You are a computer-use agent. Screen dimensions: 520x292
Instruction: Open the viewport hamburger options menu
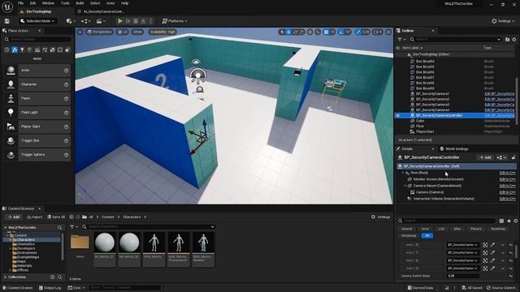(x=80, y=32)
